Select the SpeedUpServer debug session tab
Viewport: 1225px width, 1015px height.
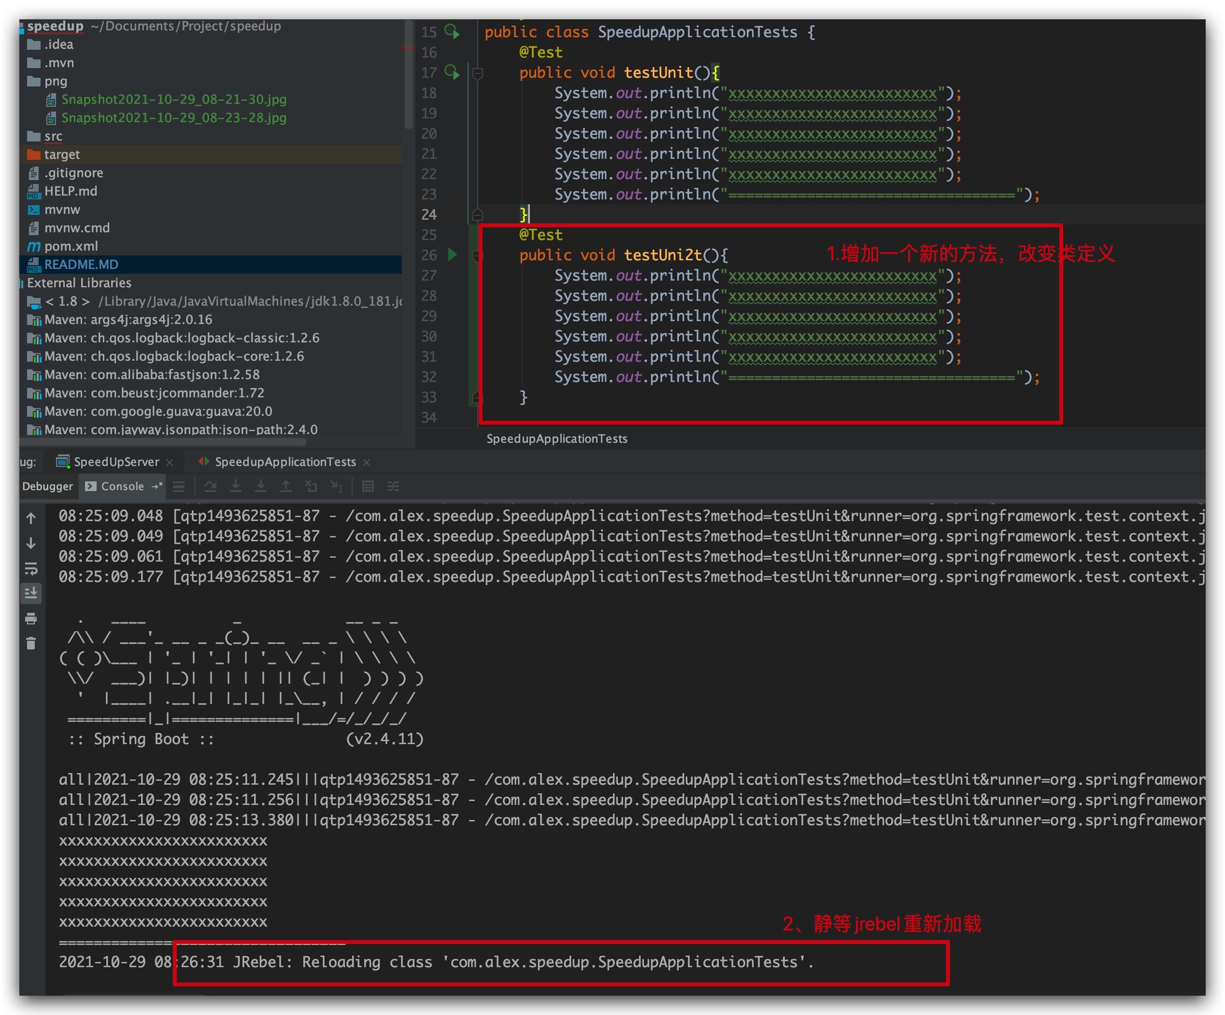[115, 462]
